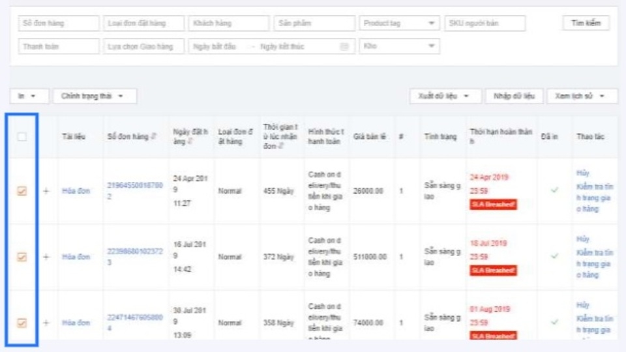Expand the Chỉnh trạng thái dropdown
The width and height of the screenshot is (626, 352).
pyautogui.click(x=95, y=96)
